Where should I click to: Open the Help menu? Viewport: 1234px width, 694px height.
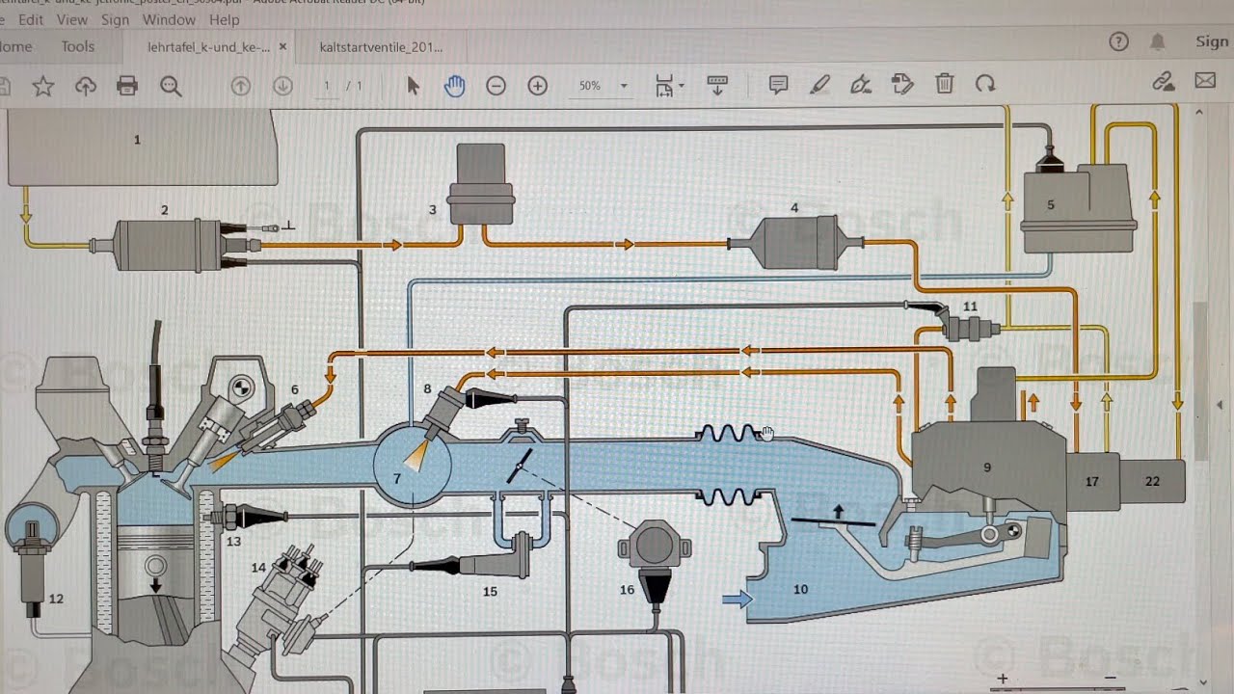click(225, 19)
